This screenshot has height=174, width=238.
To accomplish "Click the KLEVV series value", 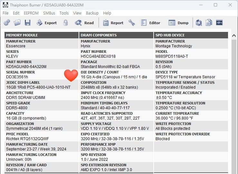I will coord(12,56).
